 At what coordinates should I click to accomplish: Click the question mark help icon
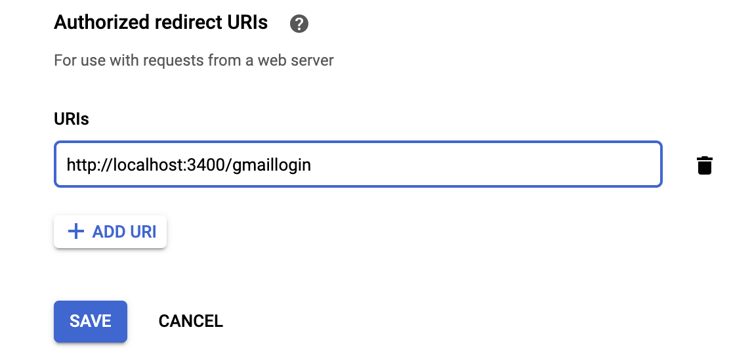tap(299, 24)
